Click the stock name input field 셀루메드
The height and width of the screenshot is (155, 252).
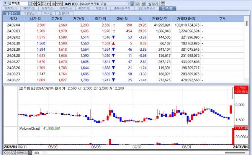18,3
